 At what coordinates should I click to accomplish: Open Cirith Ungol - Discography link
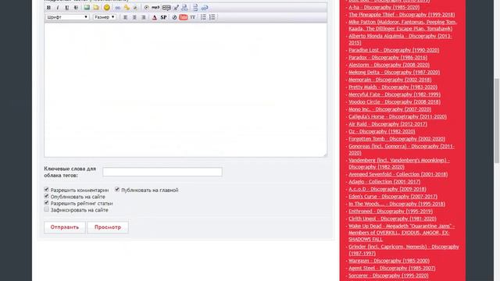click(x=392, y=219)
